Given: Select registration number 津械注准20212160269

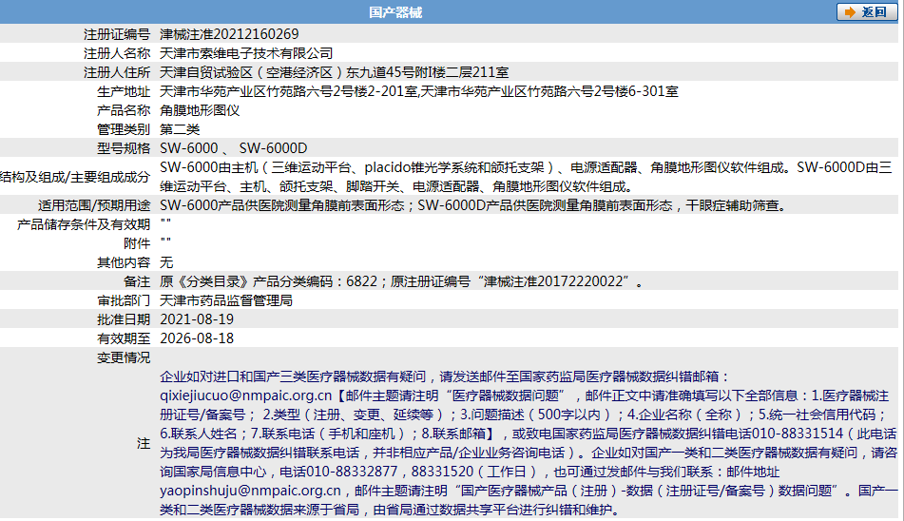Looking at the screenshot, I should tap(229, 34).
